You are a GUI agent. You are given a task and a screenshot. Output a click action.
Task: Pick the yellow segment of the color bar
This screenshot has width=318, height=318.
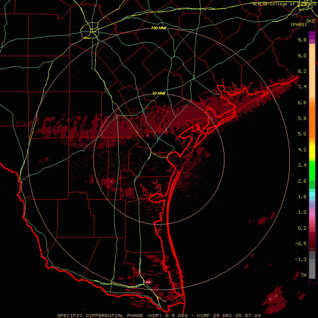[312, 151]
